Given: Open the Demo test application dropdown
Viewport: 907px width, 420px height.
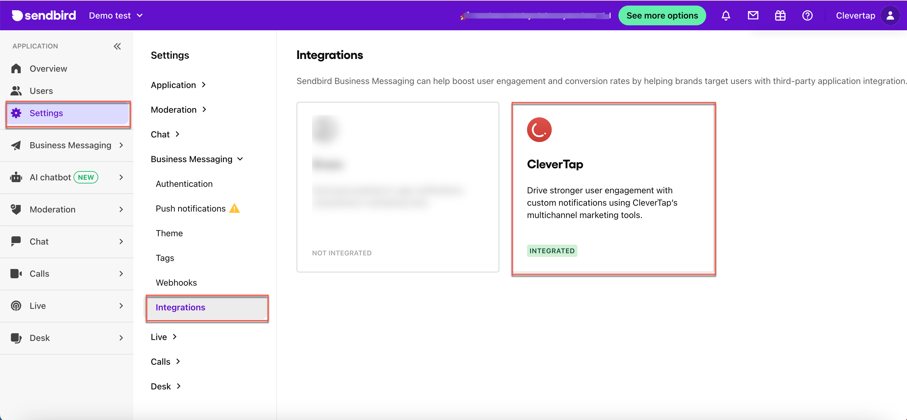Looking at the screenshot, I should [x=116, y=15].
